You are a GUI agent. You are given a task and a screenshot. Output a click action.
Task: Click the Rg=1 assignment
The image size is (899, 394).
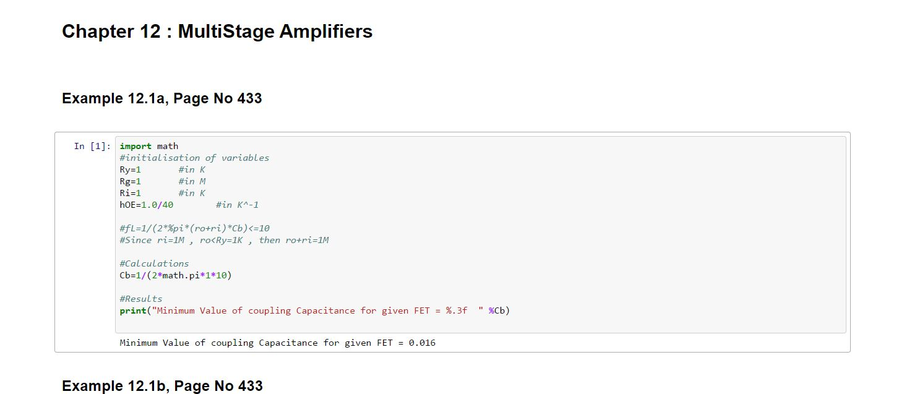(x=131, y=181)
